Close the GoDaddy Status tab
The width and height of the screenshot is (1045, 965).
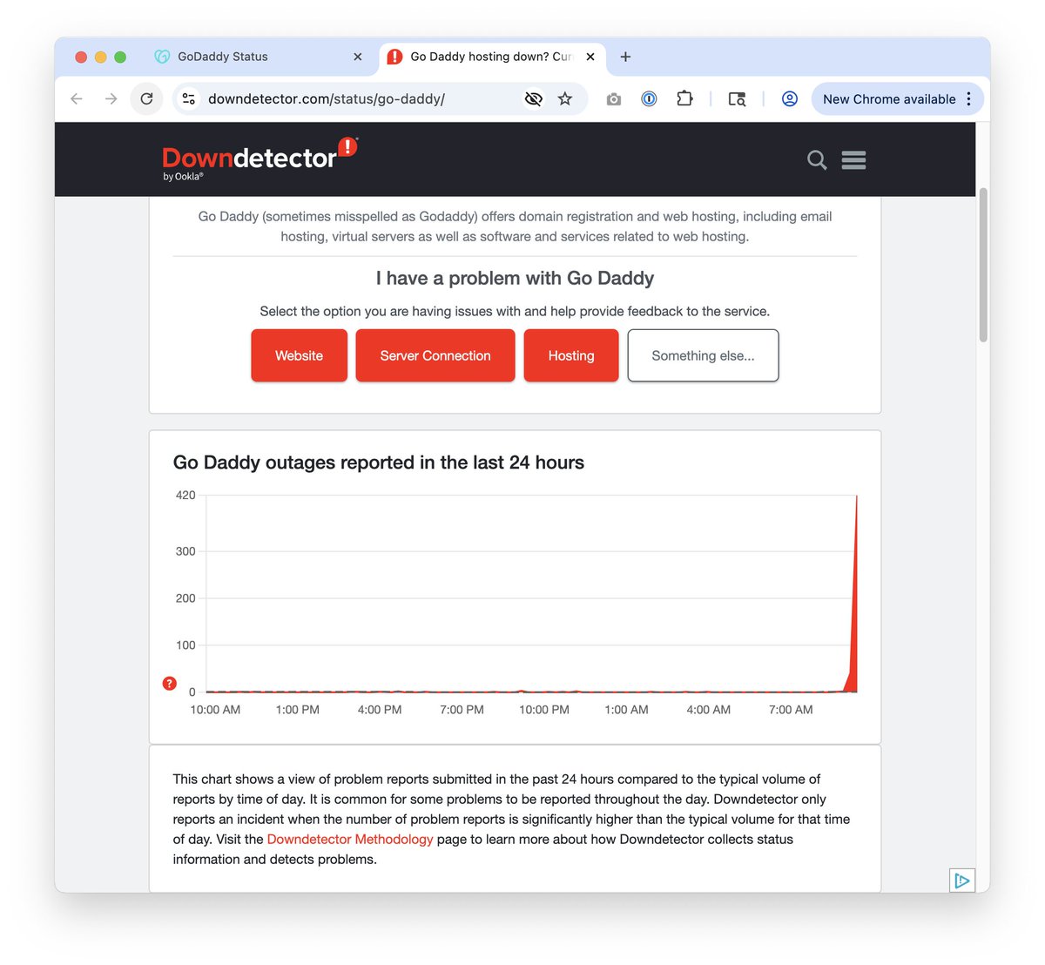click(358, 57)
